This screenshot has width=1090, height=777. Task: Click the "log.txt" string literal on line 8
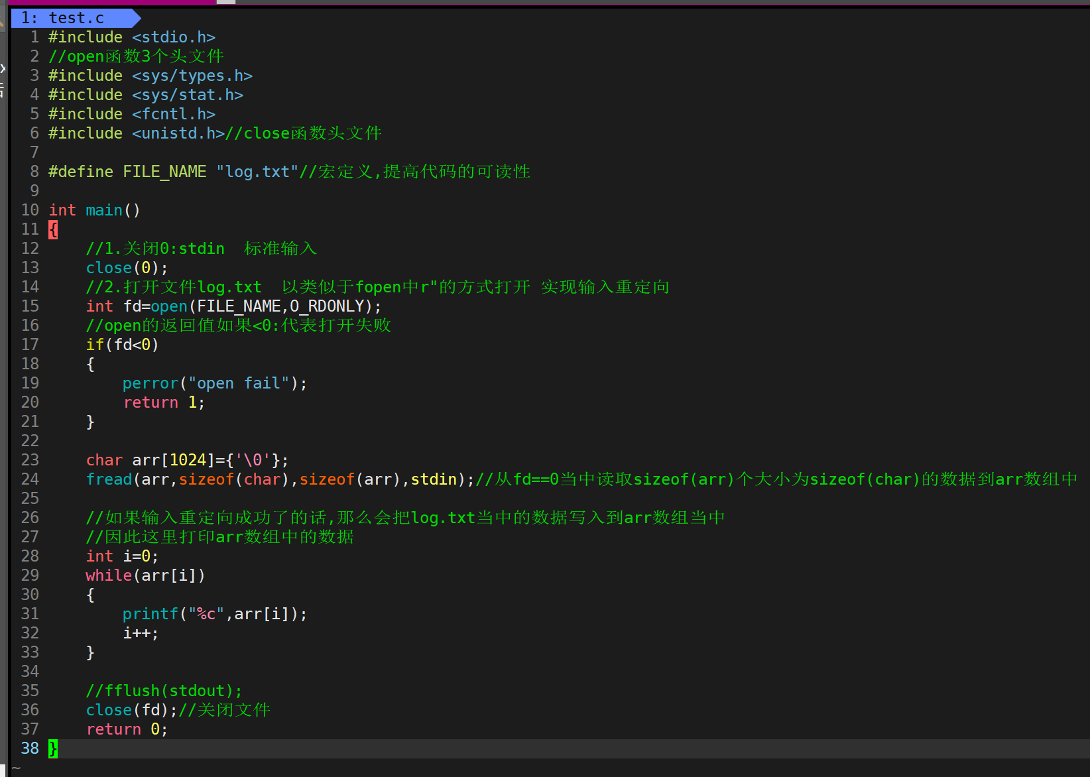pos(257,172)
